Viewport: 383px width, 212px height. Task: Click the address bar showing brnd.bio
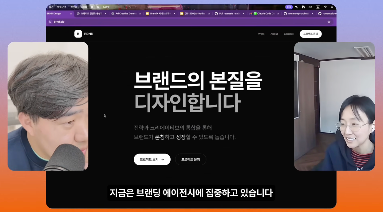click(123, 21)
